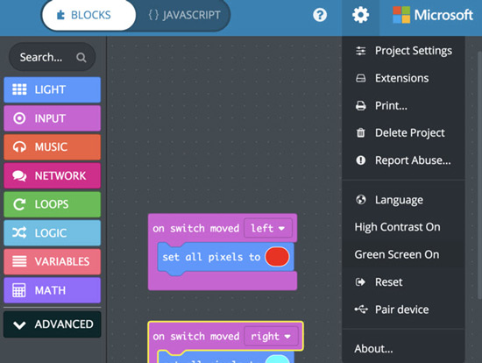
Task: Click in the Search blocks field
Action: click(x=52, y=57)
